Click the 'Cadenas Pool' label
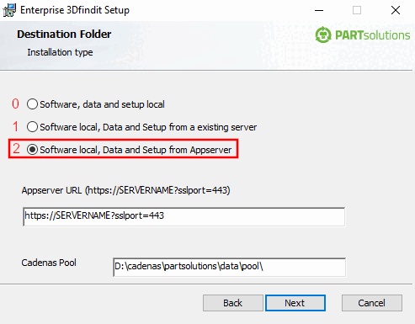 [x=49, y=263]
